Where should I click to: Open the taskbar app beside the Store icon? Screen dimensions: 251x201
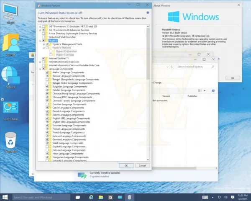pyautogui.click(x=120, y=197)
